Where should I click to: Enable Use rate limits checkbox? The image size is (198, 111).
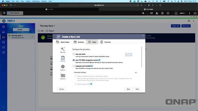point(74,54)
